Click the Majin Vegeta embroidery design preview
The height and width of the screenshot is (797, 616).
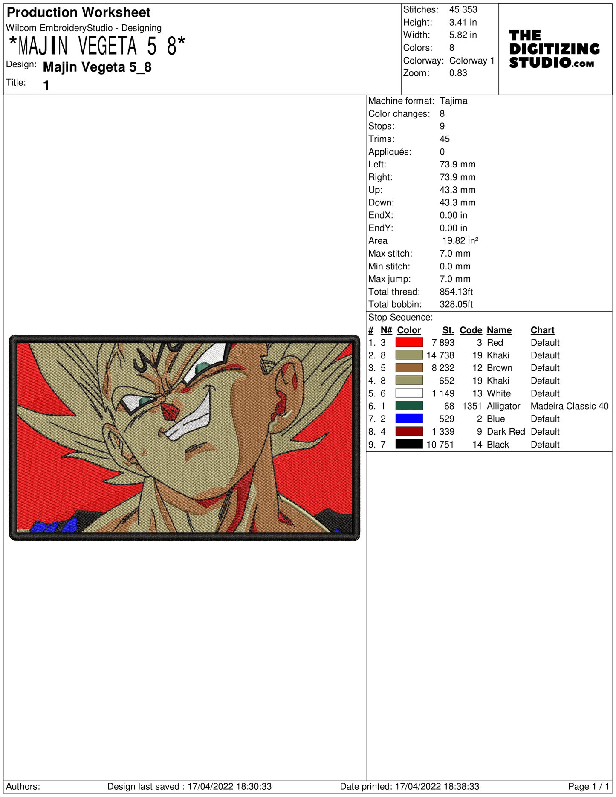pyautogui.click(x=184, y=438)
